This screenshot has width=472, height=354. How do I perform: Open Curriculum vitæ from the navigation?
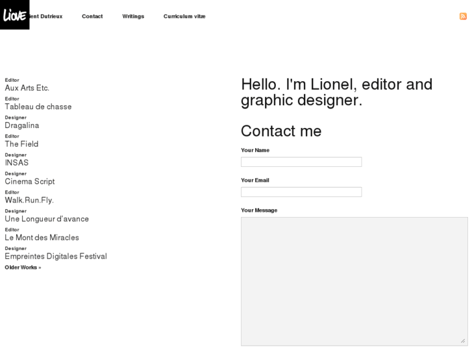(x=184, y=16)
